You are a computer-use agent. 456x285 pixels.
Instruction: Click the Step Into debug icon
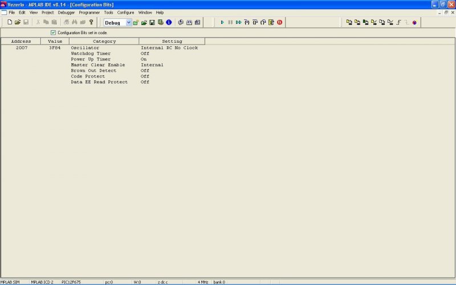coord(247,22)
